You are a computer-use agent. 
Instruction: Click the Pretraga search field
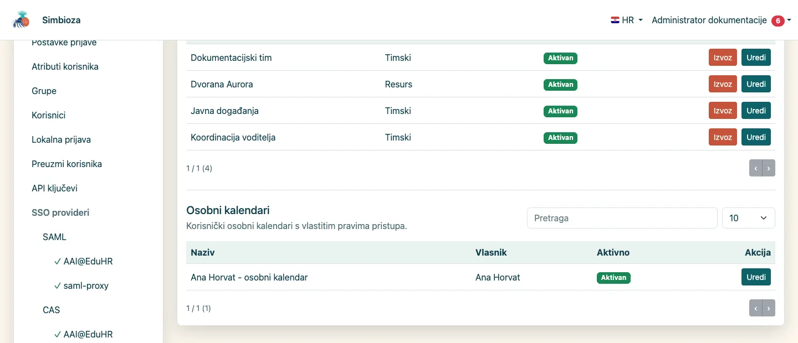[x=622, y=218]
